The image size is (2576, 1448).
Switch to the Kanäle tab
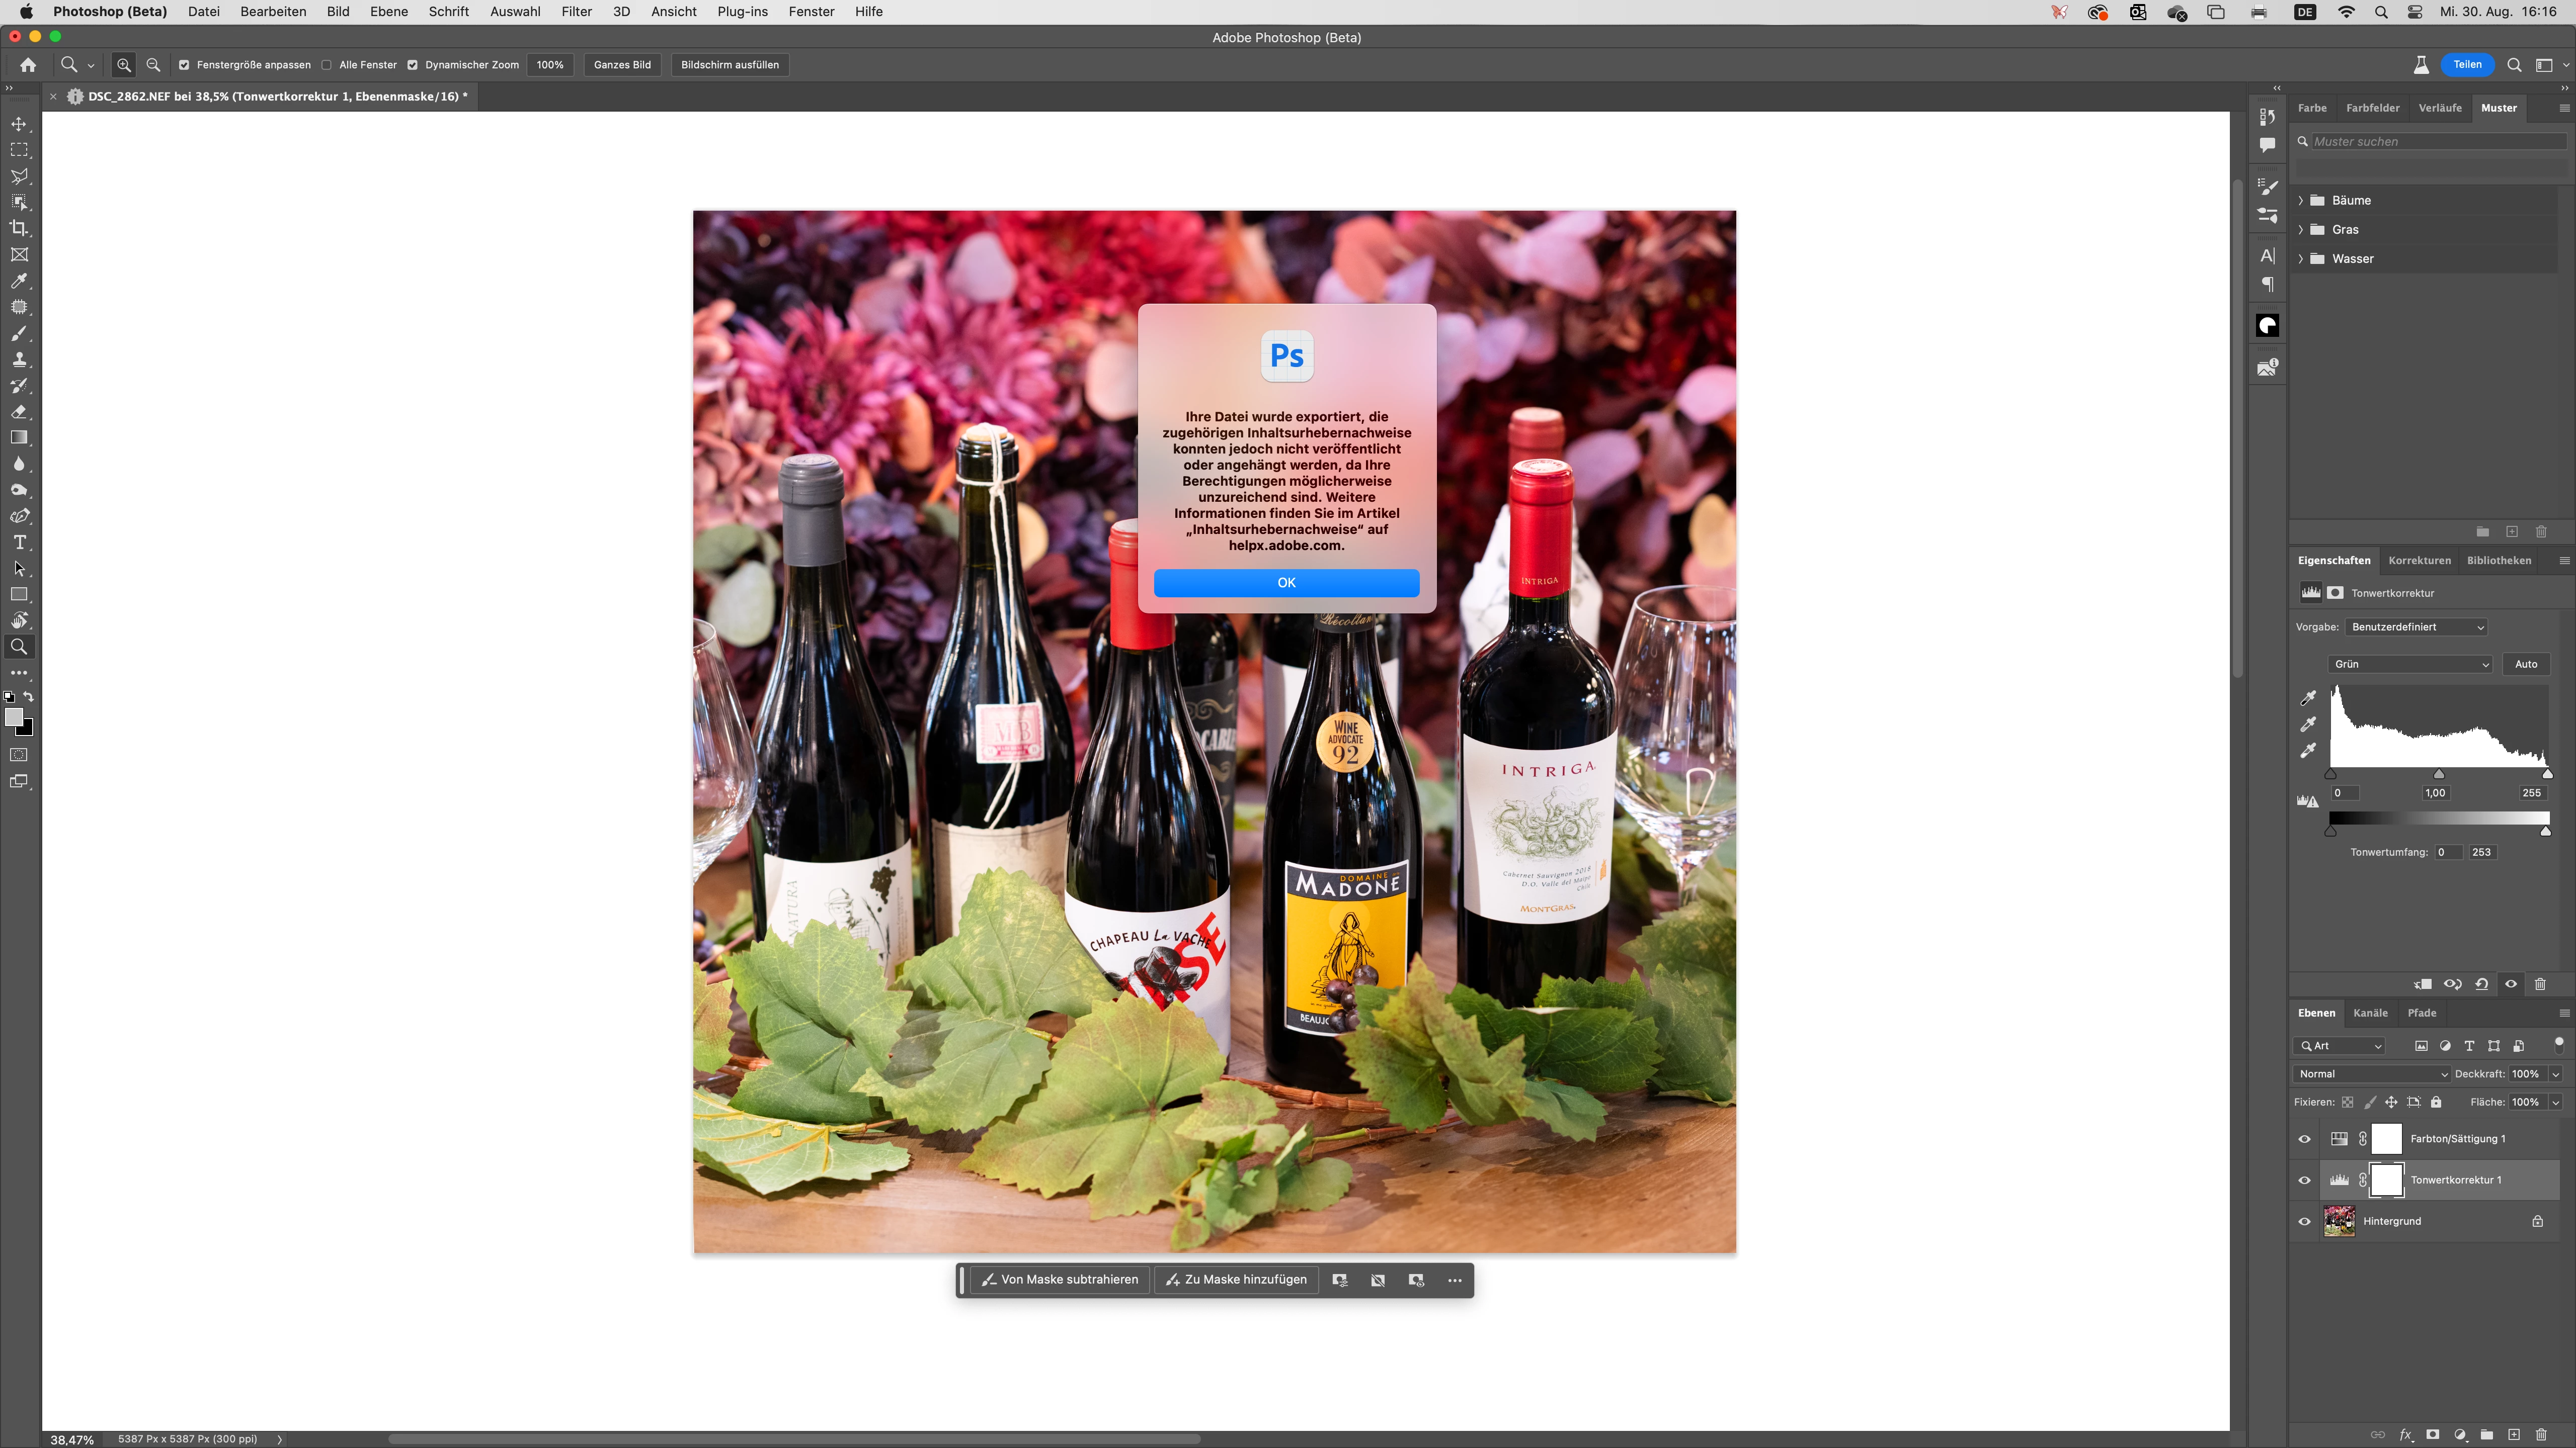point(2370,1013)
